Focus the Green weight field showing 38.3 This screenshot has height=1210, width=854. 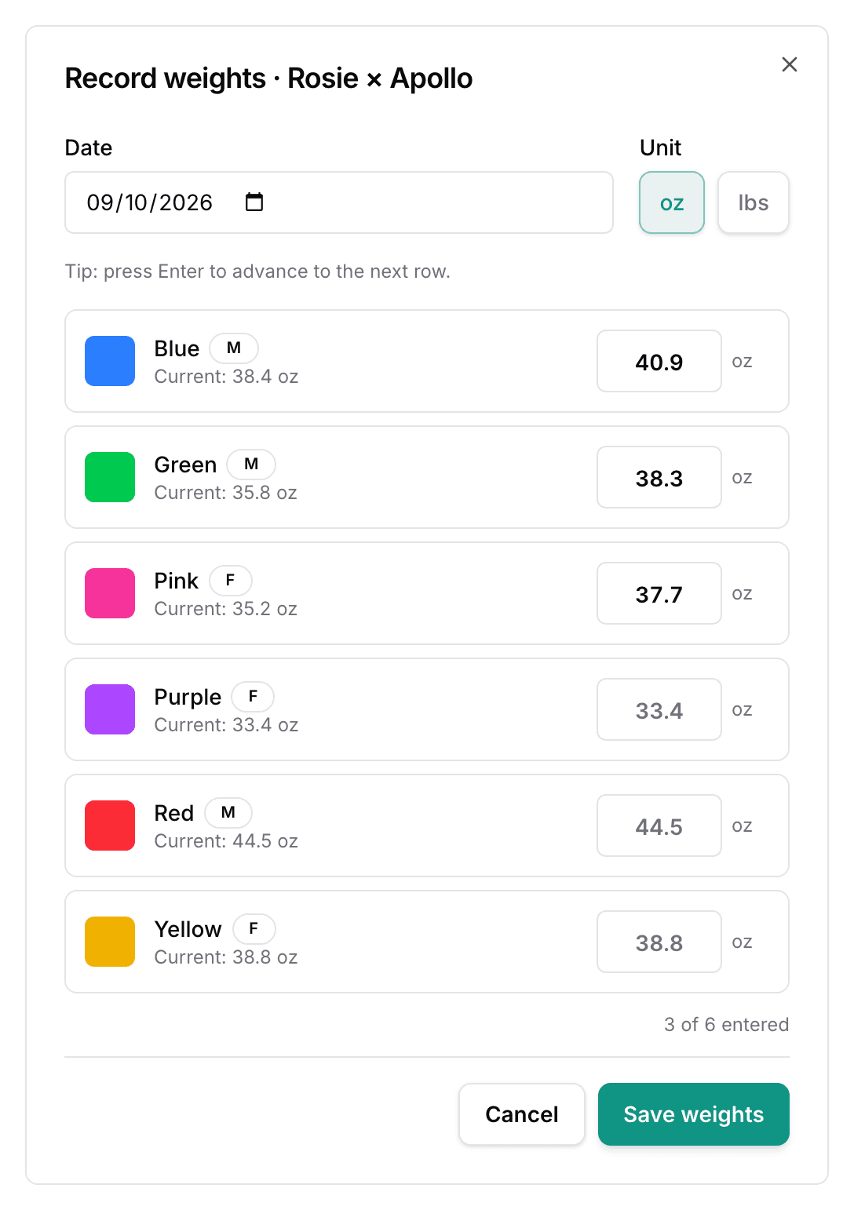659,477
